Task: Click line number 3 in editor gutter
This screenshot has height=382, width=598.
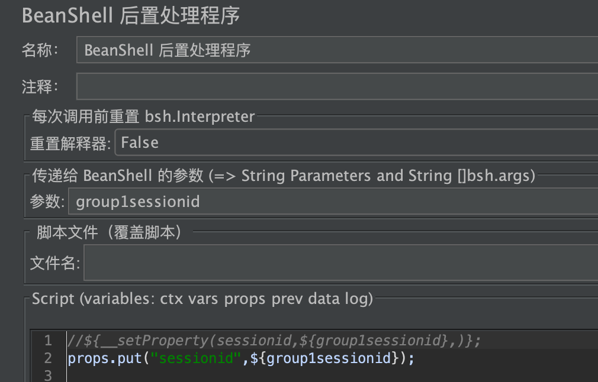Action: [48, 375]
